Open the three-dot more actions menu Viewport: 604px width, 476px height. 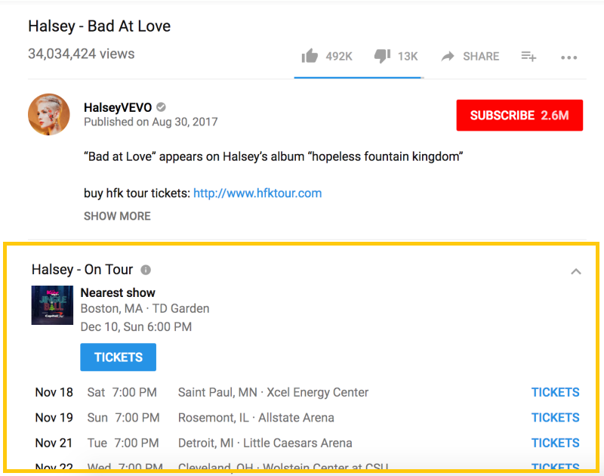click(x=569, y=58)
